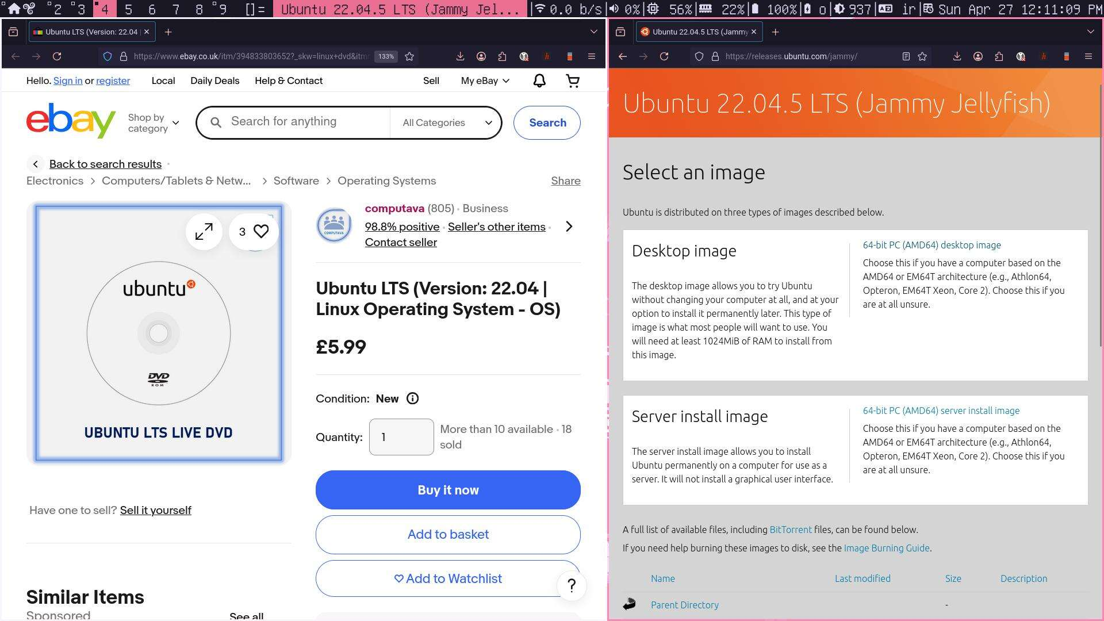The image size is (1104, 621).
Task: Expand the All Categories dropdown
Action: 447,122
